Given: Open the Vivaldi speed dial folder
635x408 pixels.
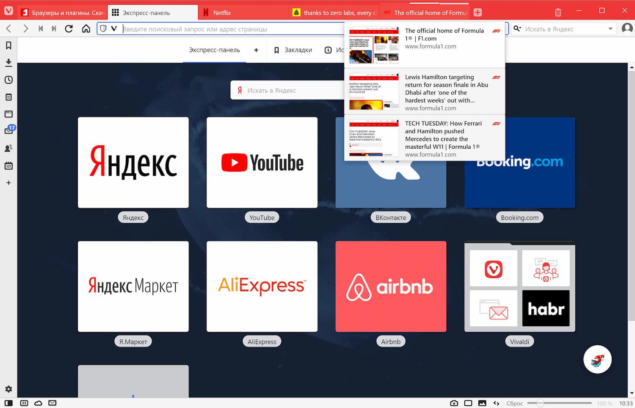Looking at the screenshot, I should point(519,286).
